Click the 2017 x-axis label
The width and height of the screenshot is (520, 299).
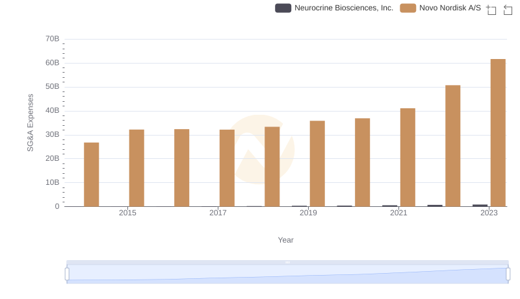218,213
